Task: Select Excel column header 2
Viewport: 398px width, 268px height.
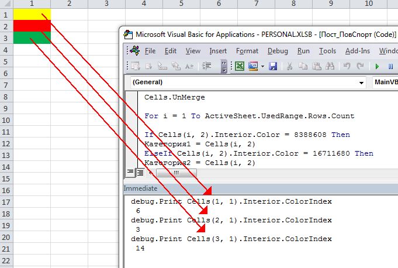Action: point(69,4)
